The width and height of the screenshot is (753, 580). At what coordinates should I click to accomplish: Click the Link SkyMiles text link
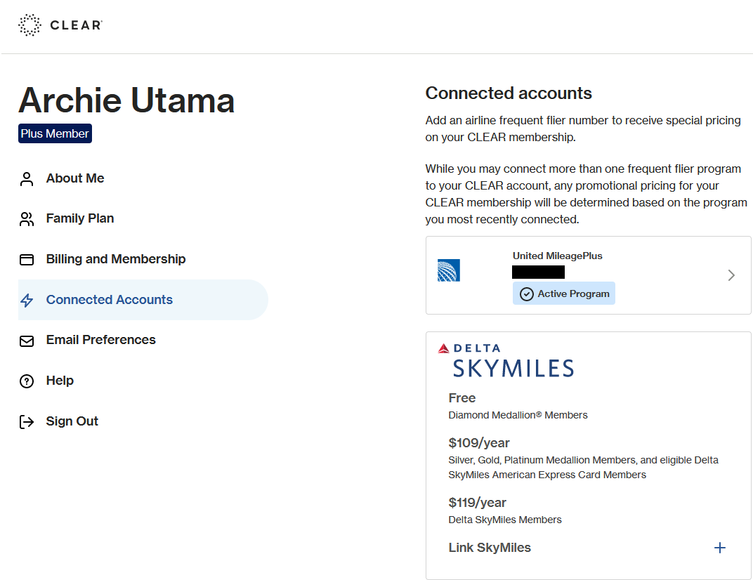[490, 547]
